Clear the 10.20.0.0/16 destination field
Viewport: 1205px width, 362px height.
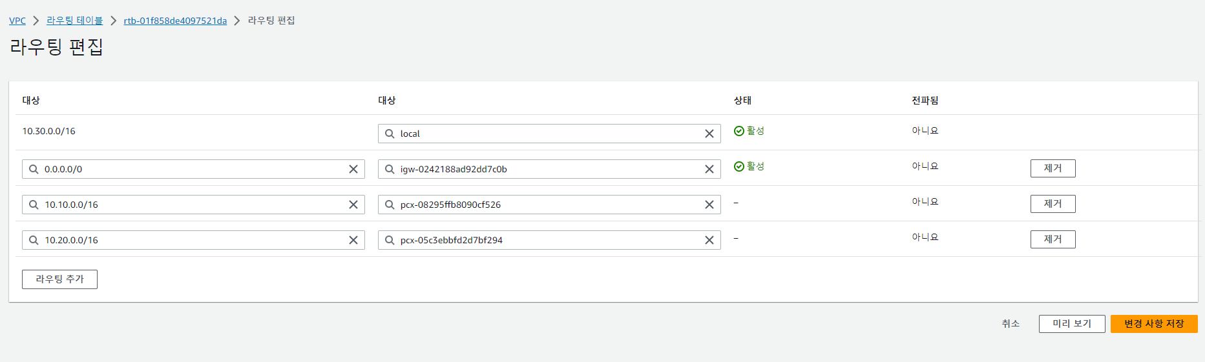click(x=353, y=240)
